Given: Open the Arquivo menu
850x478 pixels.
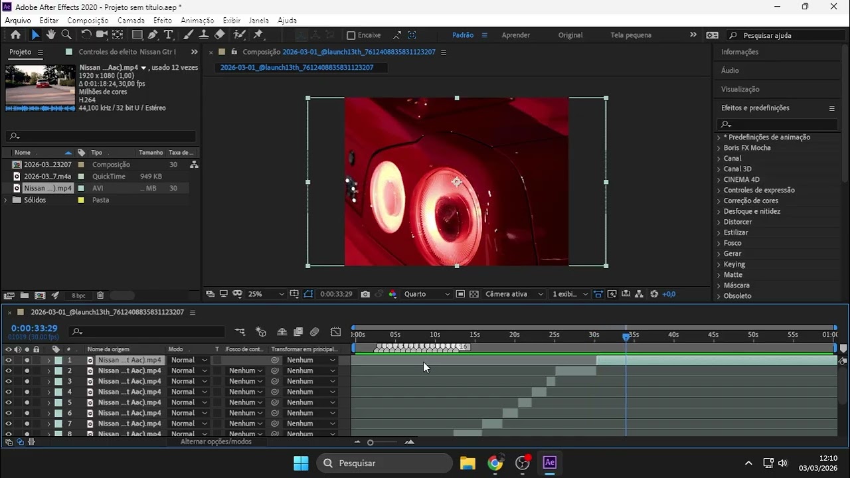Looking at the screenshot, I should (x=18, y=21).
